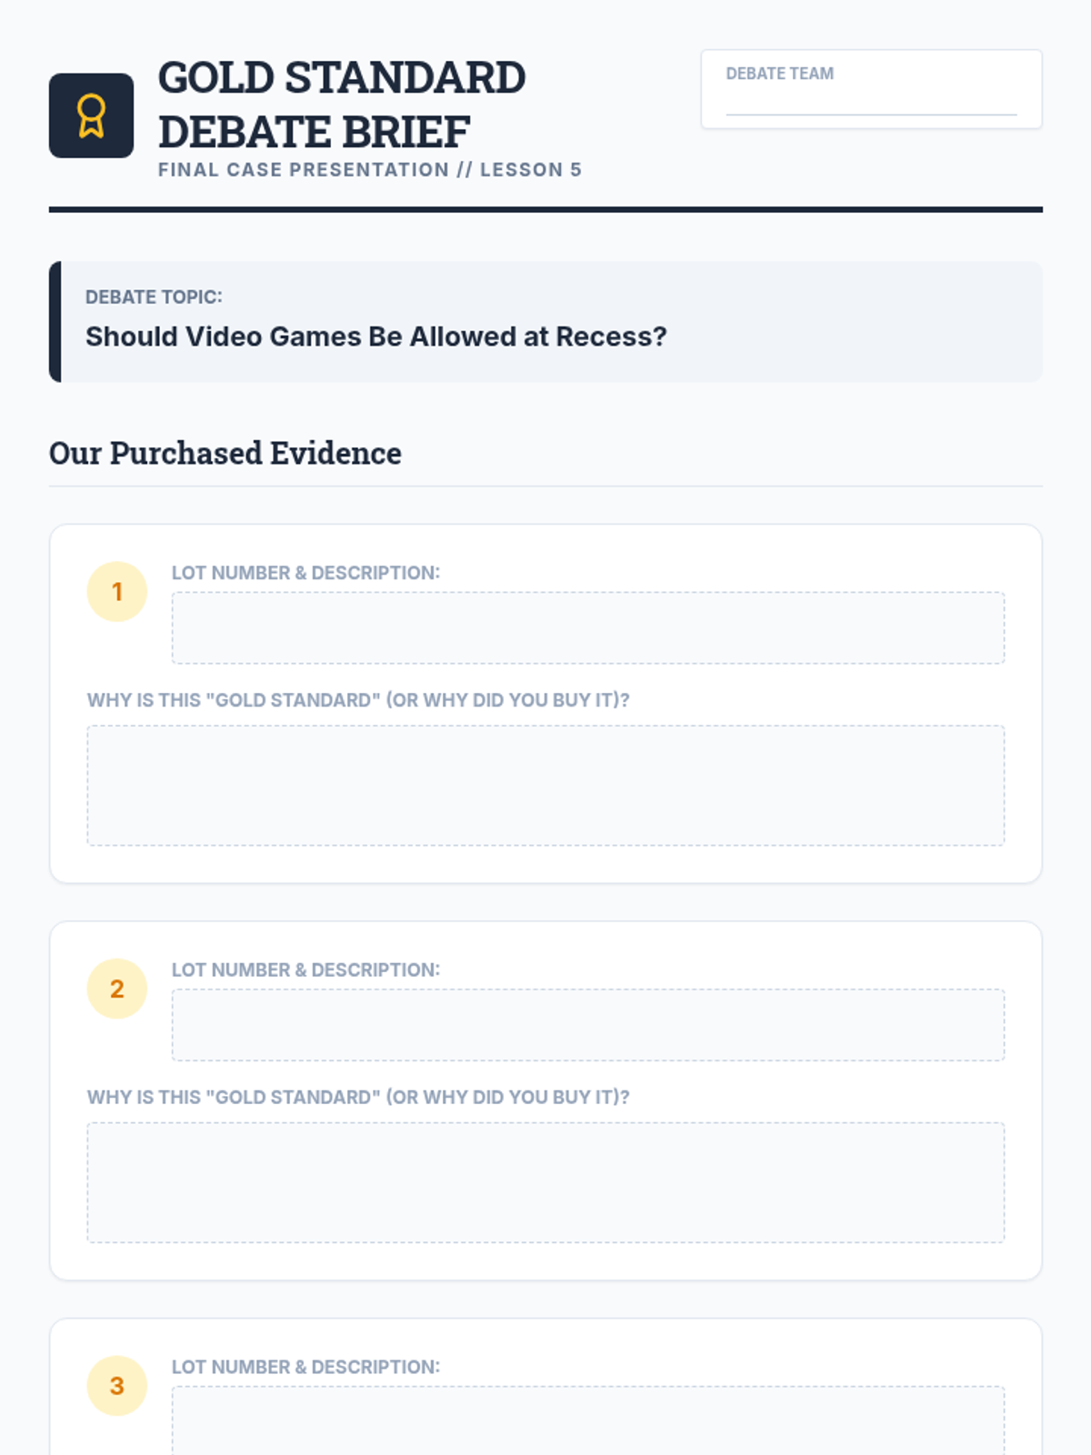Click the DEBATE TOPIC label
This screenshot has height=1455, width=1091.
click(x=154, y=297)
